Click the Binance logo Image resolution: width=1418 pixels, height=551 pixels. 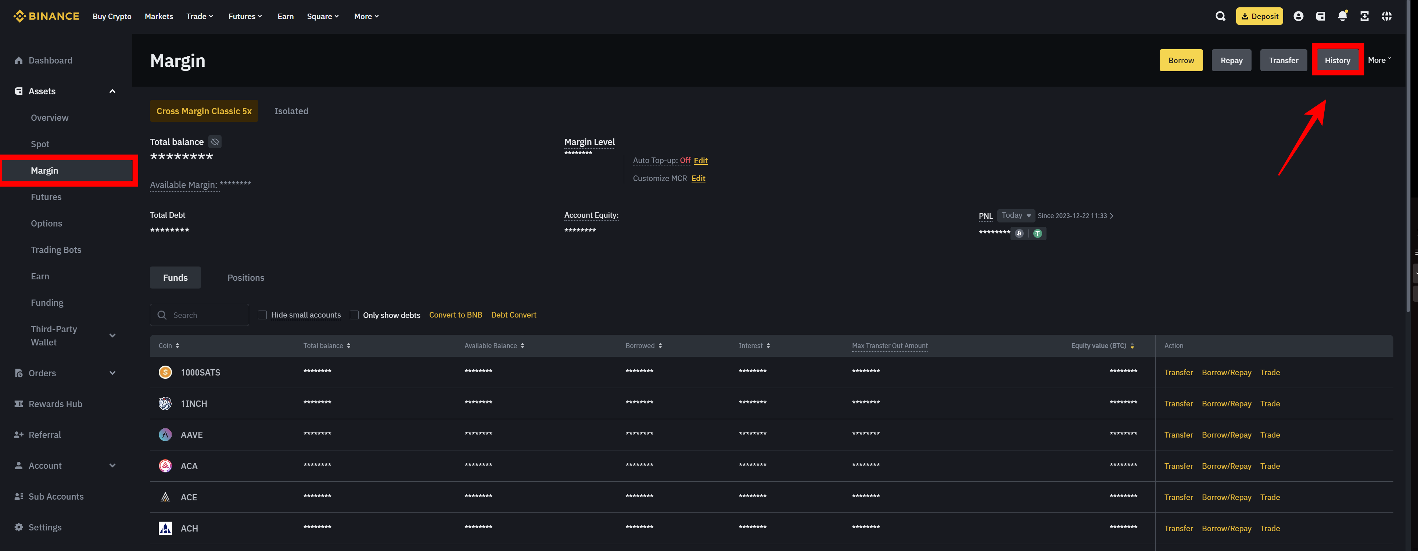(46, 16)
